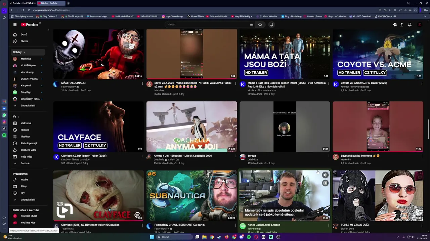The width and height of the screenshot is (430, 241).
Task: Play the TOHLE MI VZALO DUŠI thumbnail
Action: [x=378, y=195]
